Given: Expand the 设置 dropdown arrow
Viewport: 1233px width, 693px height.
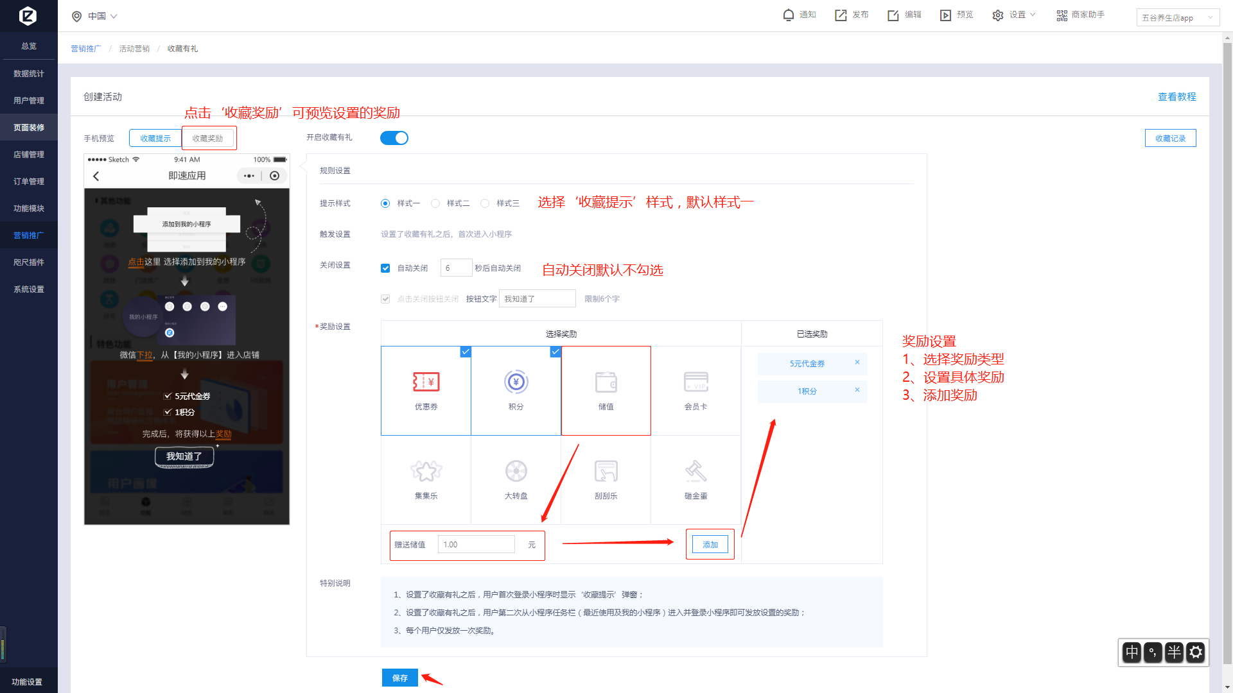Looking at the screenshot, I should pos(1033,15).
